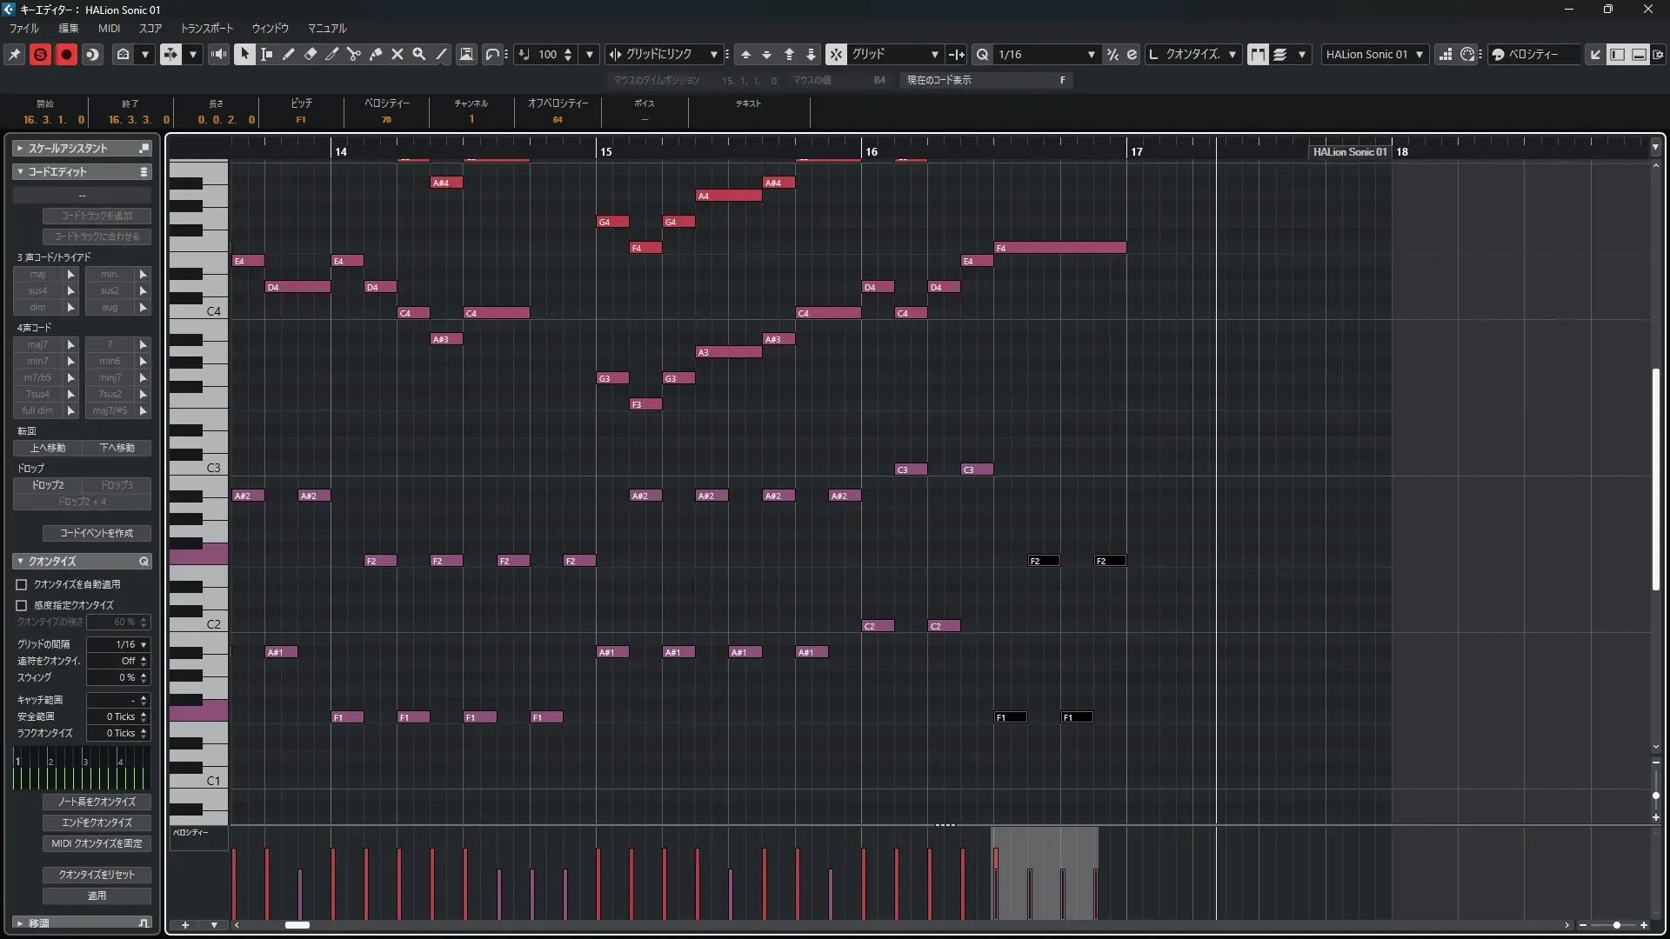Enable 感度指定クオンタイズ checkbox
The image size is (1670, 939).
coord(22,605)
